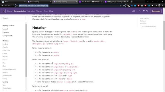165x92 pixels.
Task: Click the sidebar scrollbar thumb
Action: [26, 50]
